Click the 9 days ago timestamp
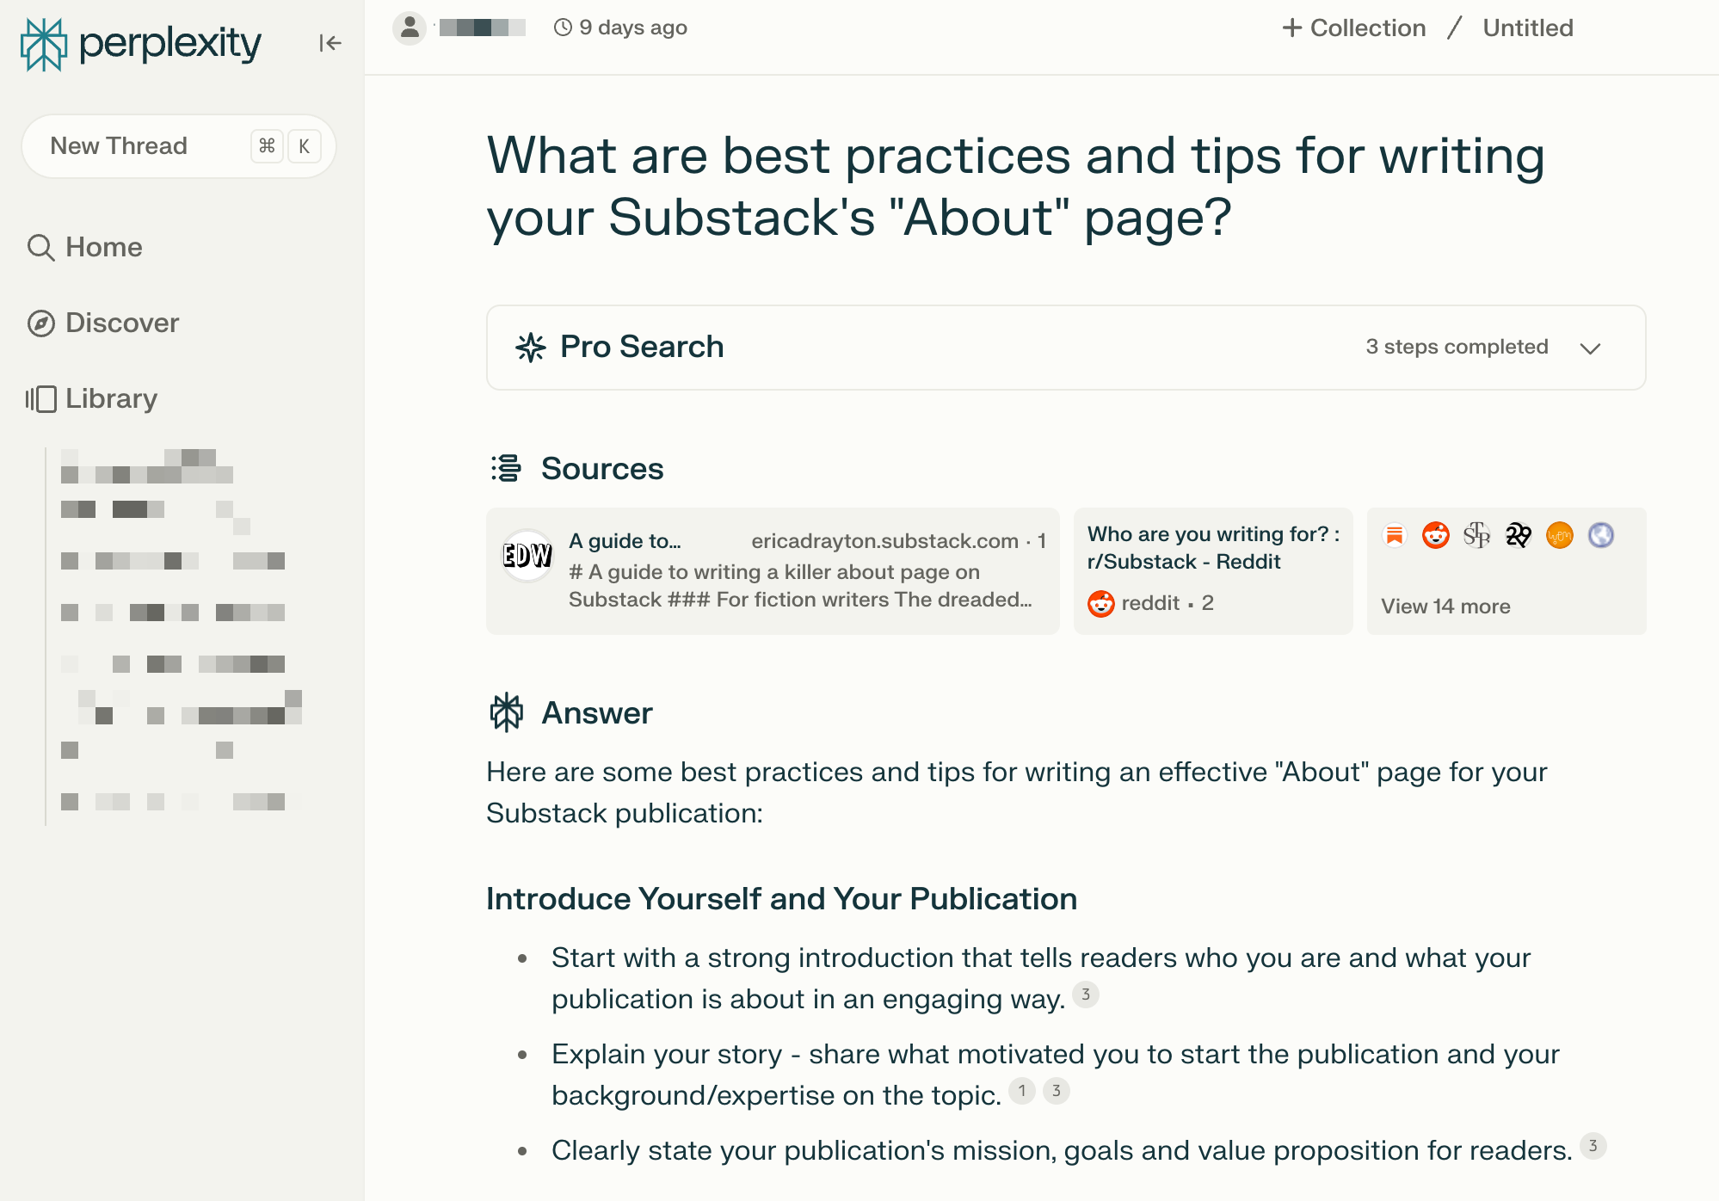The width and height of the screenshot is (1719, 1201). pyautogui.click(x=633, y=28)
